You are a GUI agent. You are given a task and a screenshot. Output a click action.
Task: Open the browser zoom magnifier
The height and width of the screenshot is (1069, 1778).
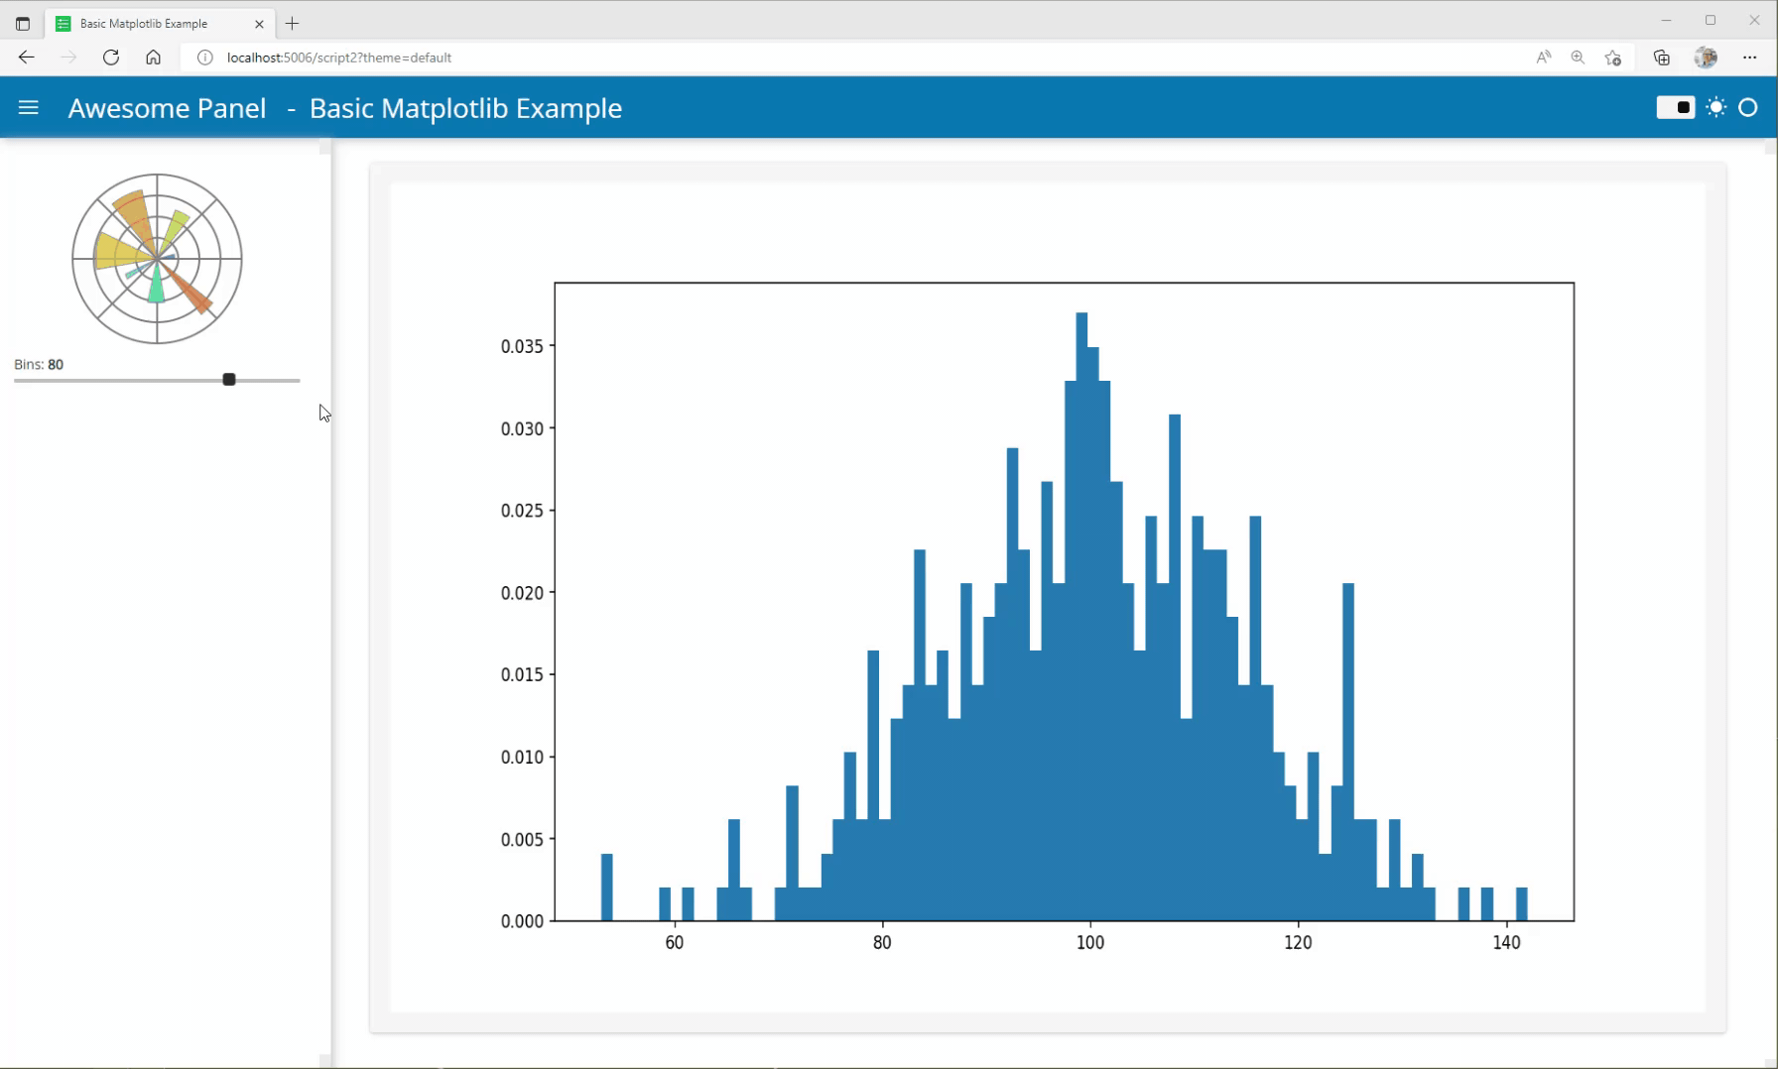coord(1577,58)
